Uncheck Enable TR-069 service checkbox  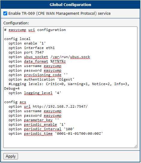(x=5, y=14)
